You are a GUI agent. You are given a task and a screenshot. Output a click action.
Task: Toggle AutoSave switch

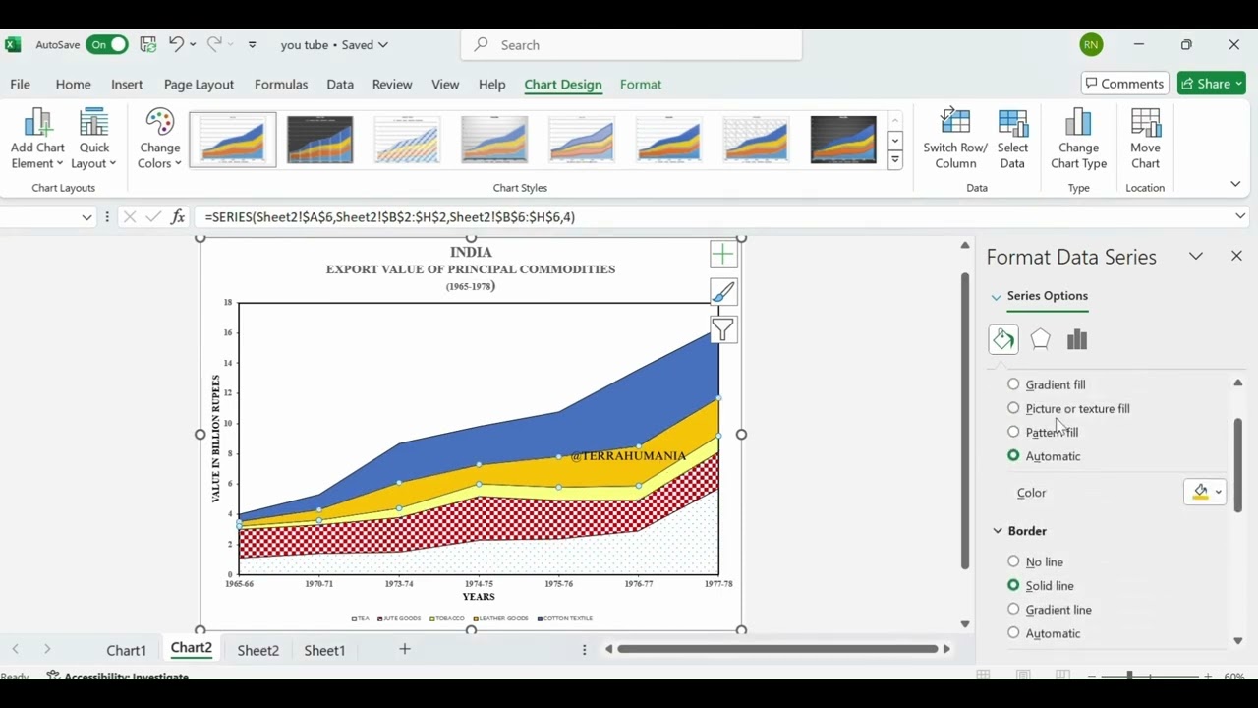pos(106,44)
